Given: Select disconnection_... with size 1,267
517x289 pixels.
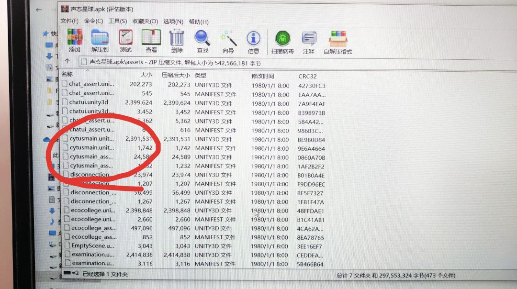Looking at the screenshot, I should click(x=93, y=201).
